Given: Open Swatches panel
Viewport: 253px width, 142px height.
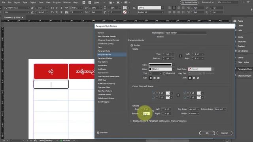Looking at the screenshot, I should (242, 42).
